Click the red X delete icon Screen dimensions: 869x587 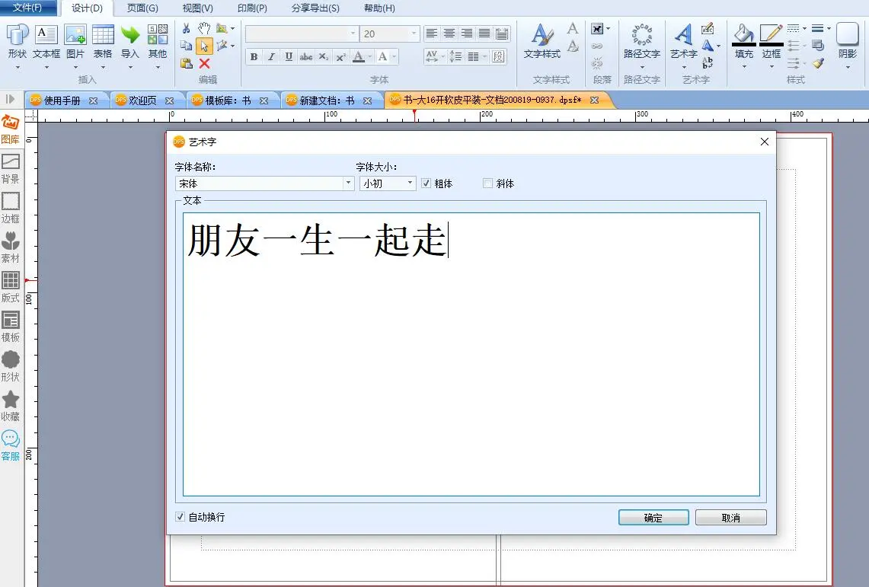click(205, 63)
